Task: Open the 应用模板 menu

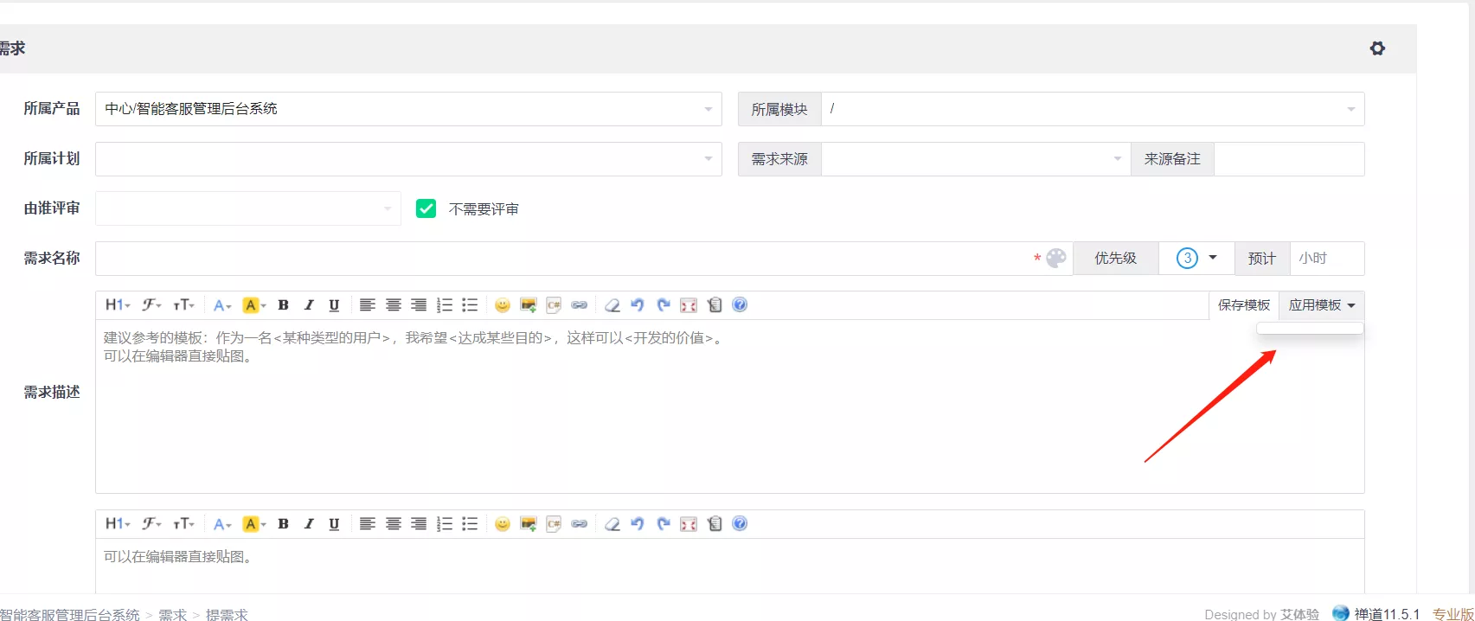Action: pos(1321,305)
